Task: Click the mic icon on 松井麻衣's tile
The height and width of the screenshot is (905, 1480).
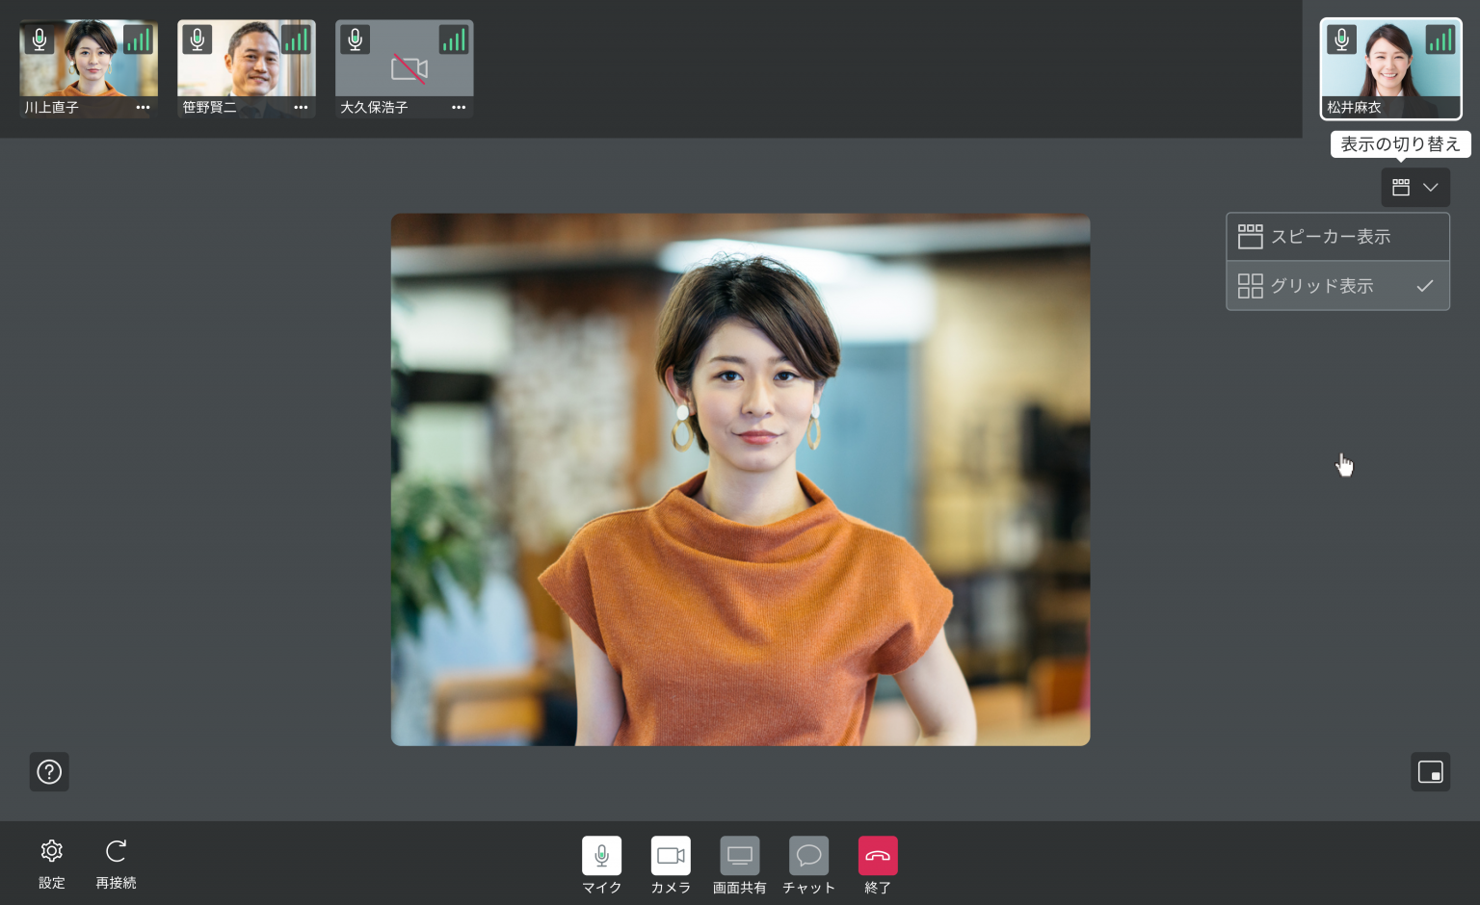Action: (1341, 39)
